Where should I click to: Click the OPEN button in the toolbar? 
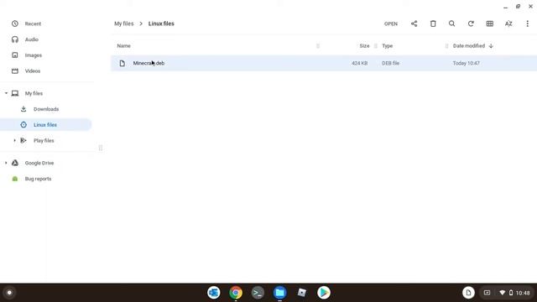pyautogui.click(x=391, y=23)
